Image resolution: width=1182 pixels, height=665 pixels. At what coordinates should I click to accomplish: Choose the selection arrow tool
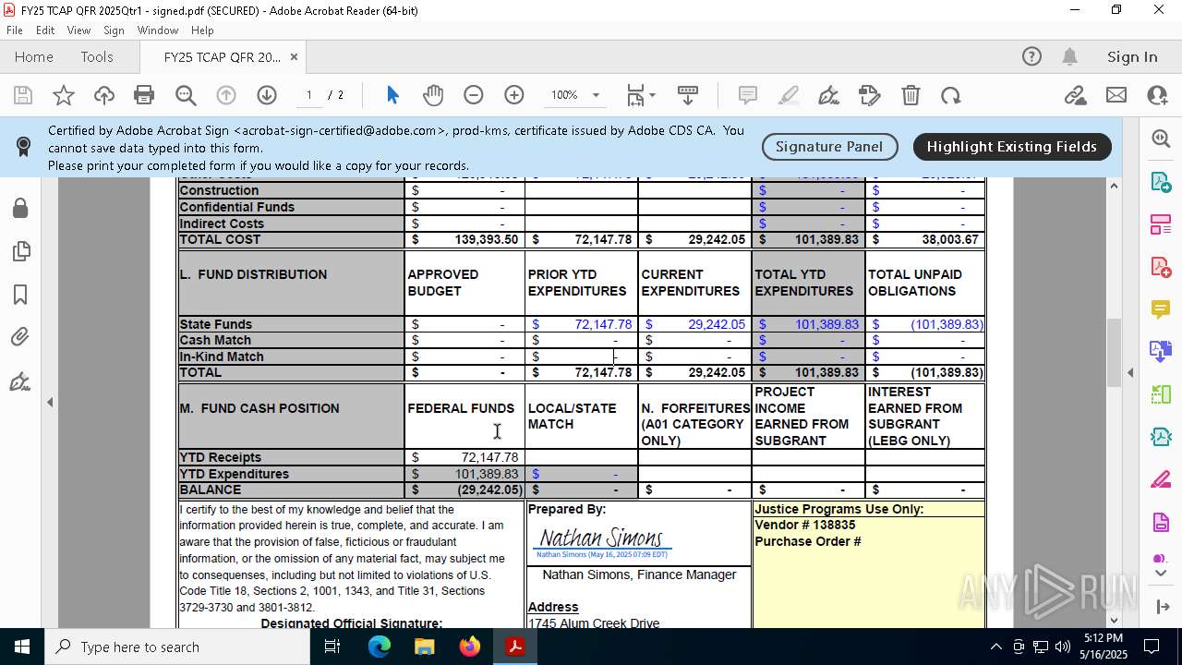(x=392, y=95)
